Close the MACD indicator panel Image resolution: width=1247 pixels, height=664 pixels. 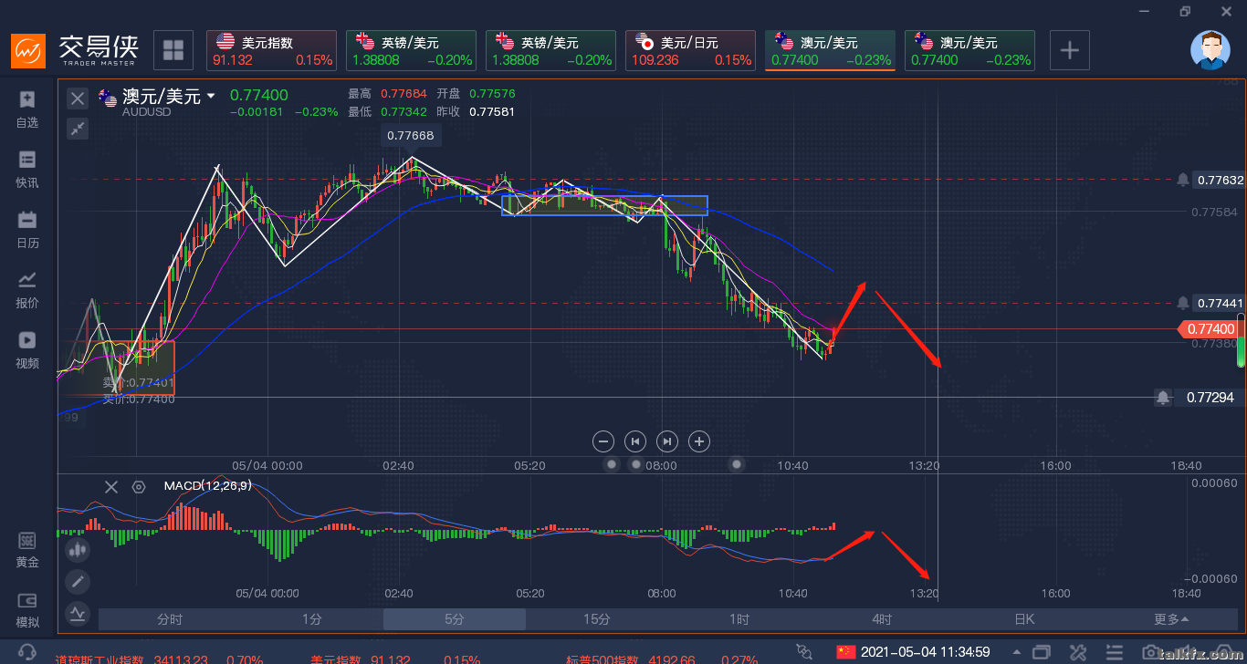(x=111, y=487)
